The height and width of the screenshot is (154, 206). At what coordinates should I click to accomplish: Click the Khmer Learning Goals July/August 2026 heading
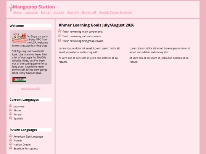tap(97, 25)
